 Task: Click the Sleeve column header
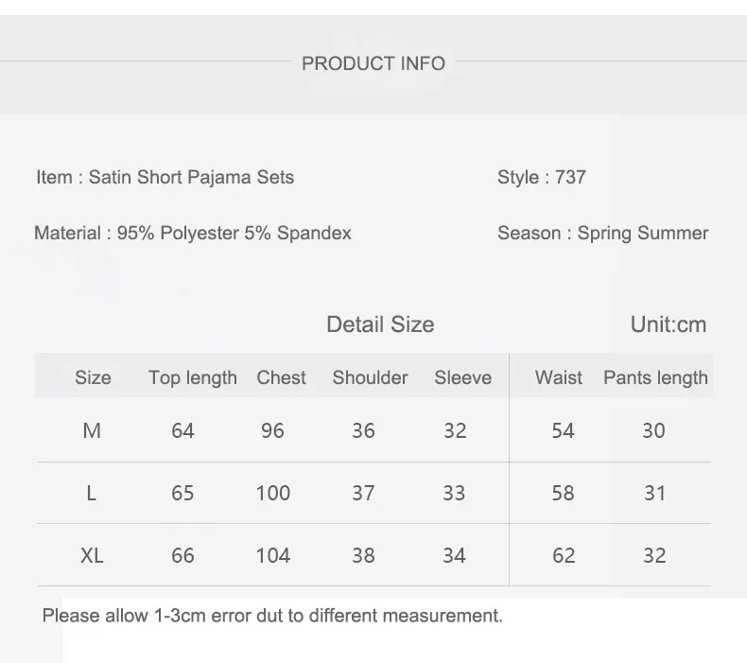(x=462, y=377)
